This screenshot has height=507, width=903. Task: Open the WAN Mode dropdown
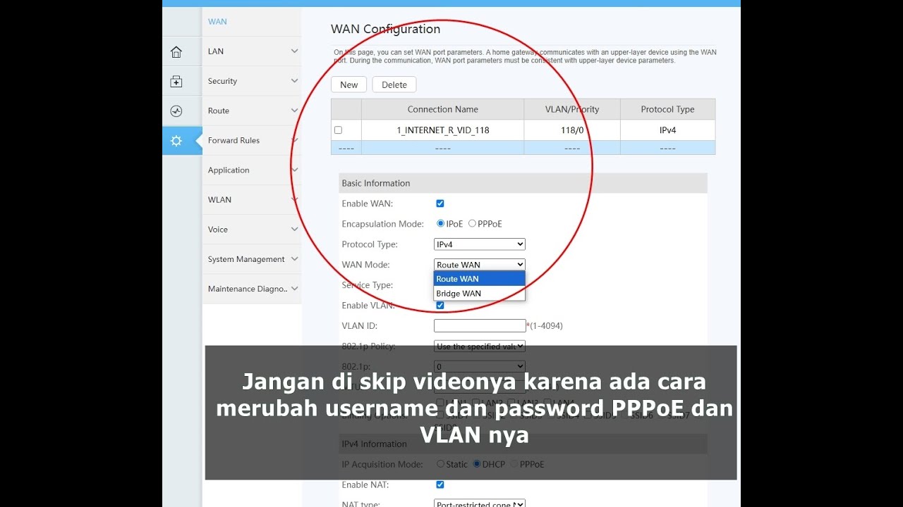pos(480,265)
